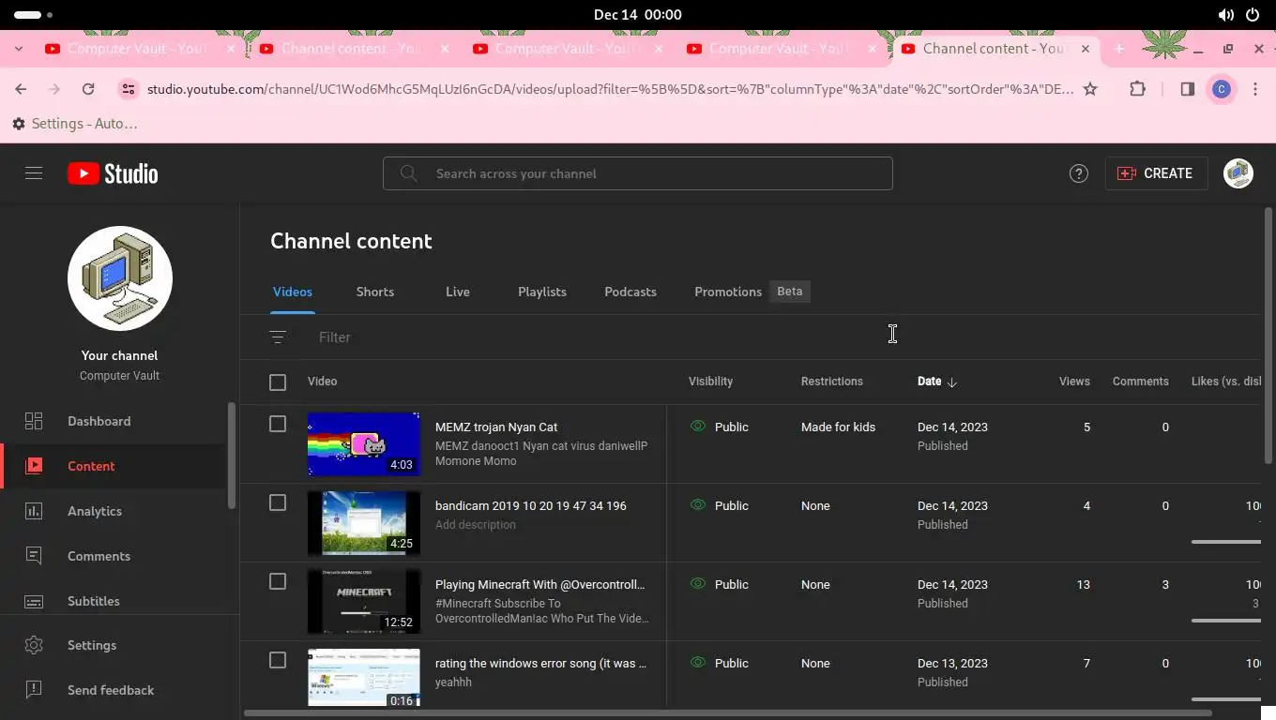Screen dimensions: 1276x720
Task: Click Add description under bandicam video
Action: click(476, 524)
